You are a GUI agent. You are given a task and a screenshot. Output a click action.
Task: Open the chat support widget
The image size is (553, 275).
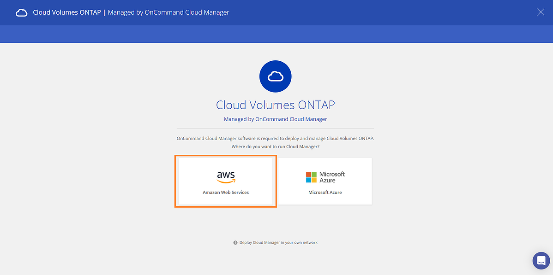[x=541, y=260]
